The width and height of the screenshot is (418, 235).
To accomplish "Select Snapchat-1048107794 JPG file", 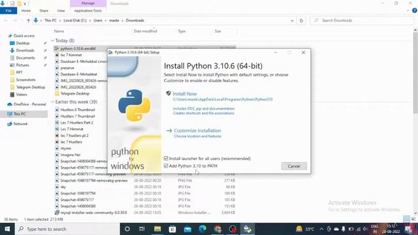I will tap(78, 193).
